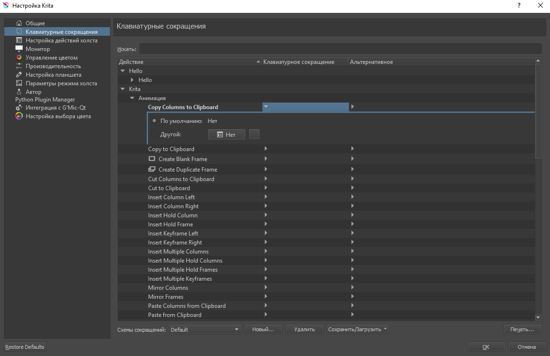The image size is (550, 356).
Task: Click the Create Duplicate Frame icon
Action: [x=152, y=169]
